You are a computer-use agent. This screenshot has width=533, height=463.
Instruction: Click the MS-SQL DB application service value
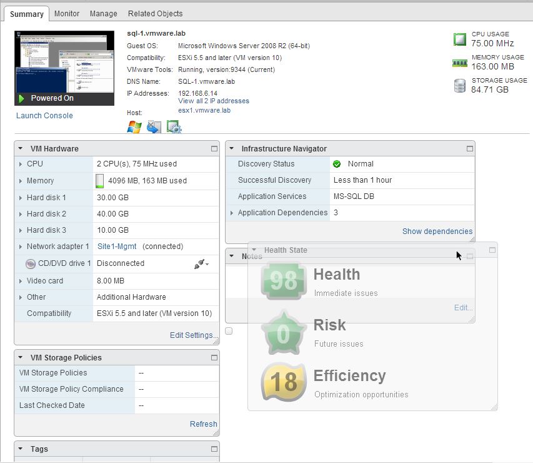pyautogui.click(x=354, y=196)
